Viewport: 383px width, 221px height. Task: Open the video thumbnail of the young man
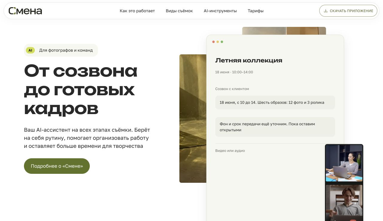coord(344,203)
